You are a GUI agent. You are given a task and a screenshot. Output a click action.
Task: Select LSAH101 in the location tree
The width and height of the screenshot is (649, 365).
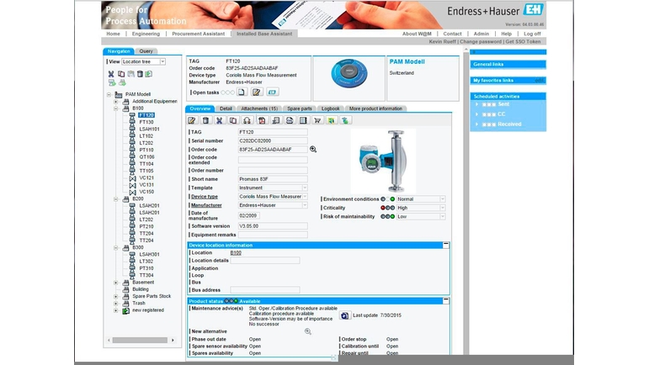pos(150,130)
